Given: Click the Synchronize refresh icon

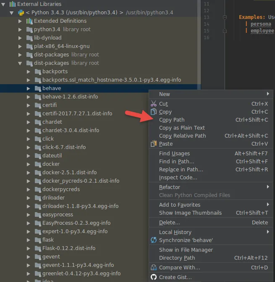Looking at the screenshot, I should (154, 240).
